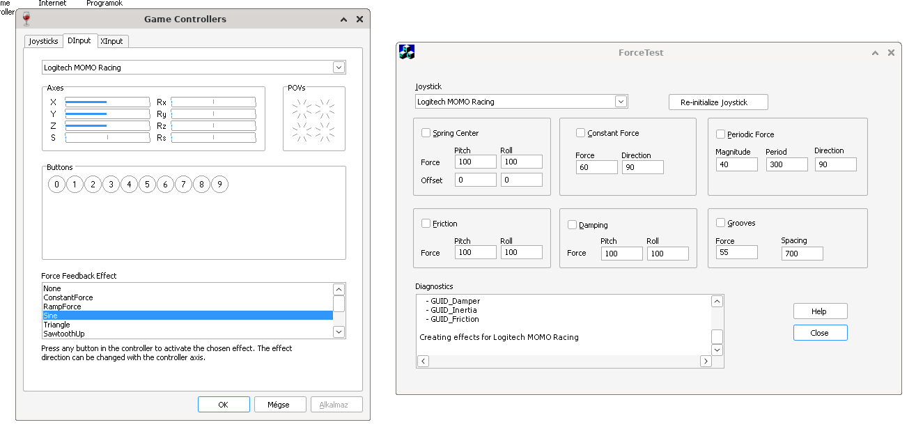The image size is (916, 427).
Task: Click Constant Force Direction field
Action: (643, 167)
